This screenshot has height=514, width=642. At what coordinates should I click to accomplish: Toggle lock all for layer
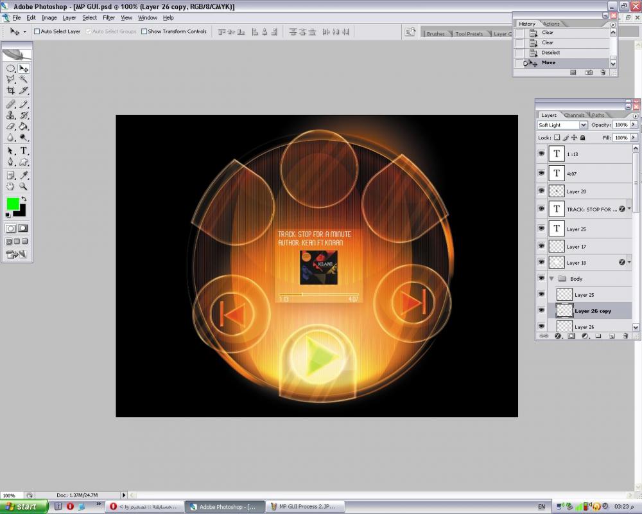[x=583, y=137]
